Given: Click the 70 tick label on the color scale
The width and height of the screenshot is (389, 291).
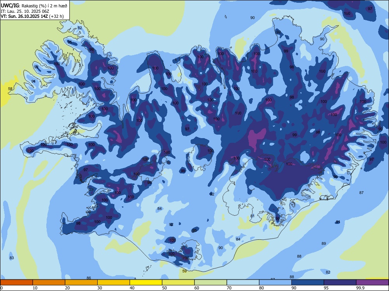Looking at the screenshot, I should pyautogui.click(x=229, y=288).
